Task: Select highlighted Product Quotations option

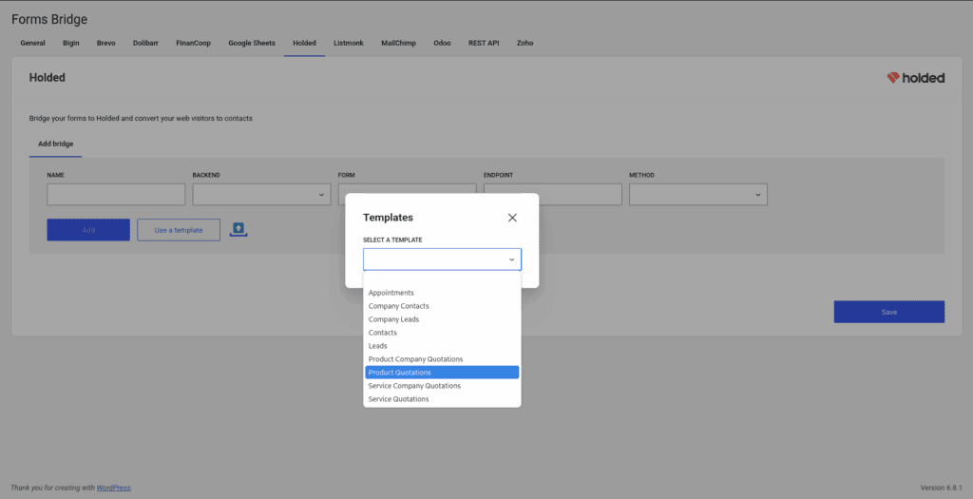Action: (x=442, y=373)
